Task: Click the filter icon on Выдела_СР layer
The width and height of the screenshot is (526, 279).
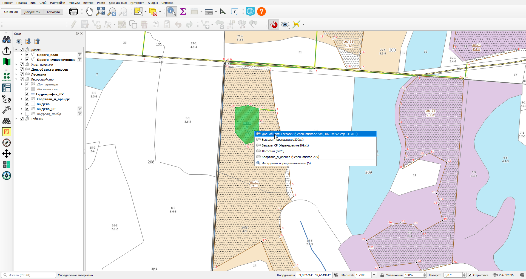Action: (x=80, y=109)
